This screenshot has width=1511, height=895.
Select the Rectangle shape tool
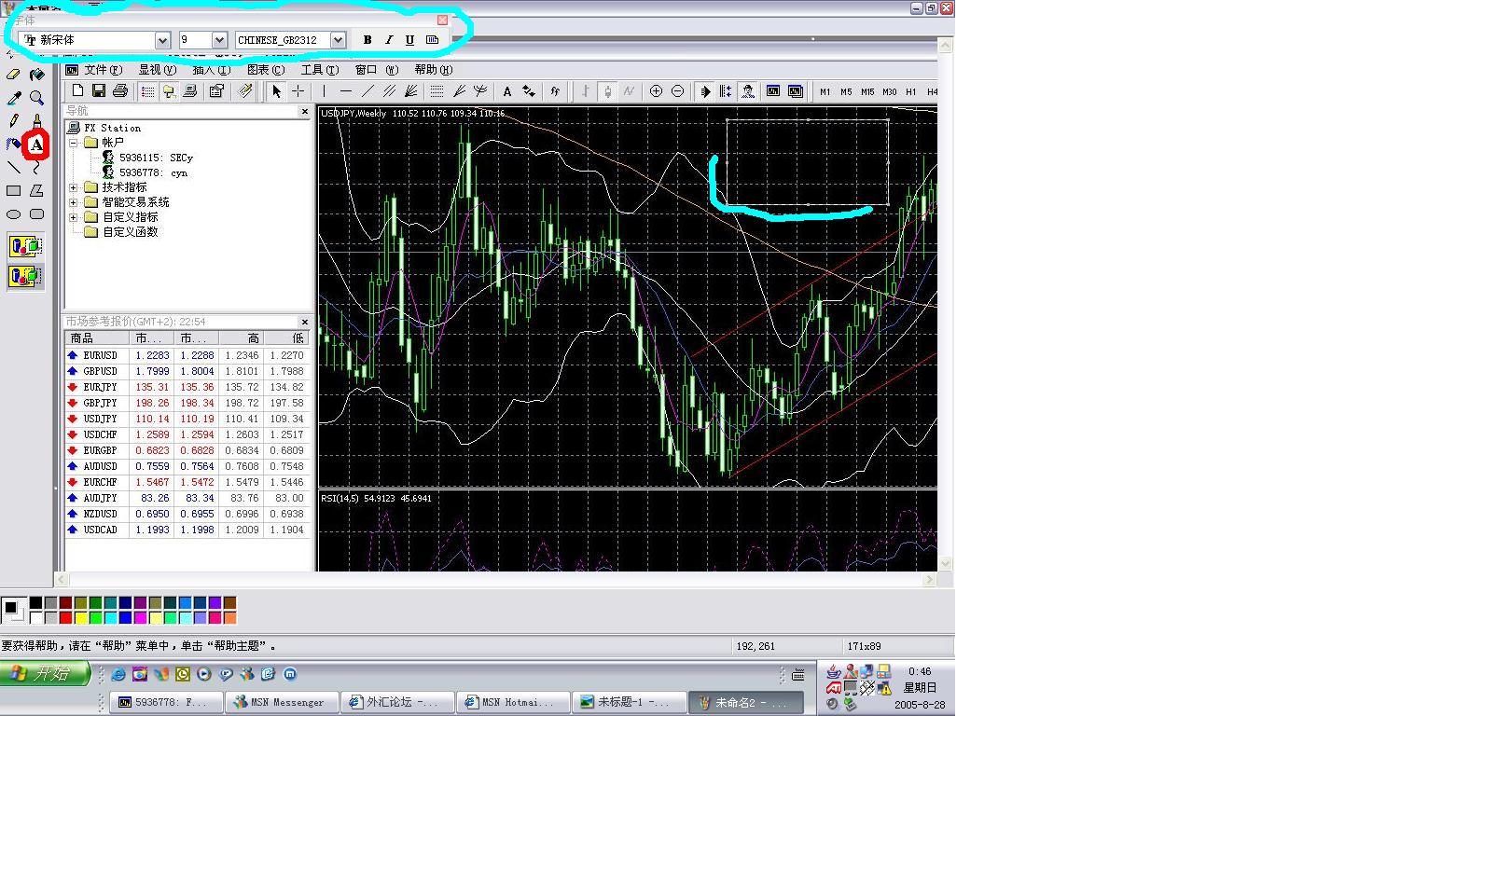pyautogui.click(x=13, y=191)
